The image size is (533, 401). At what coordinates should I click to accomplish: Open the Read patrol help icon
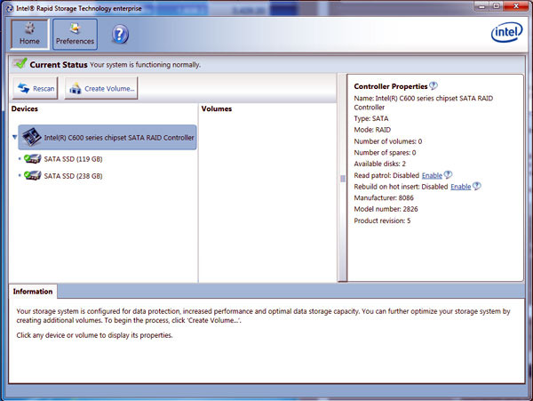click(x=448, y=175)
